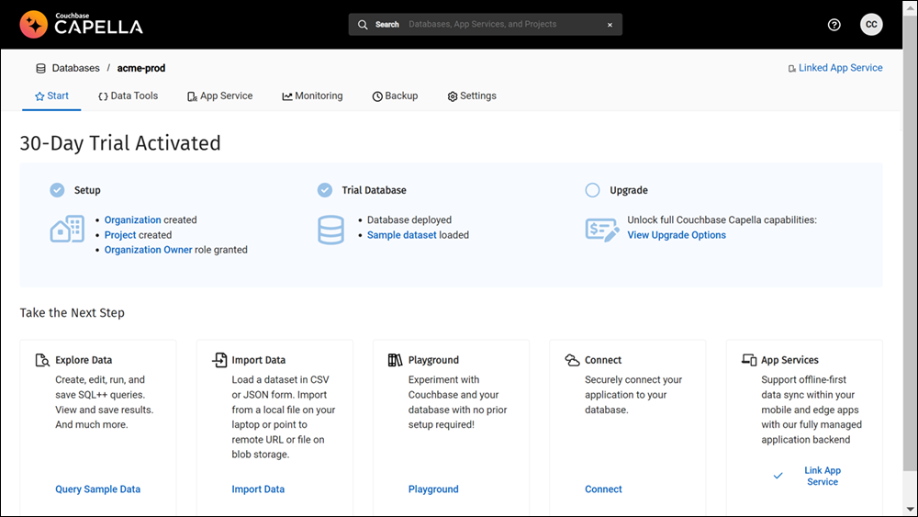918x517 pixels.
Task: Click the Explore Data card title
Action: pyautogui.click(x=84, y=360)
